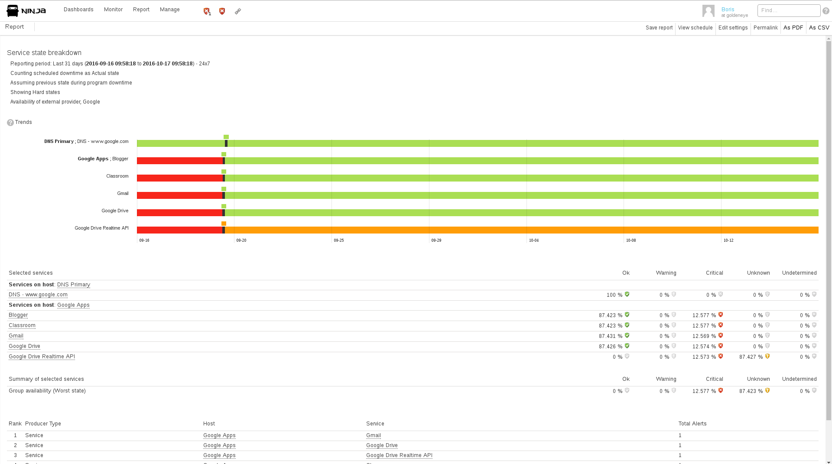Click the '87.423 %' Ok value for Blogger
The image size is (832, 464).
[611, 315]
